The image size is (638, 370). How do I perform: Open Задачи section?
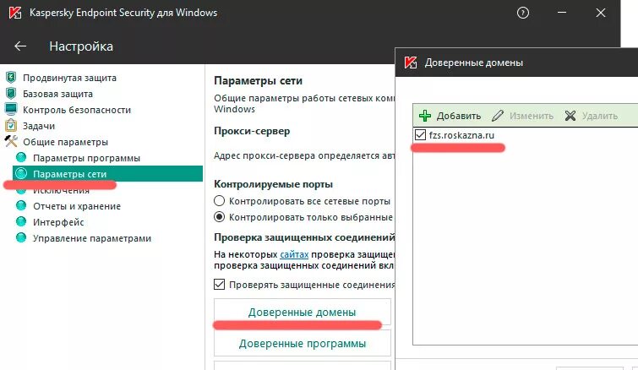click(x=39, y=126)
